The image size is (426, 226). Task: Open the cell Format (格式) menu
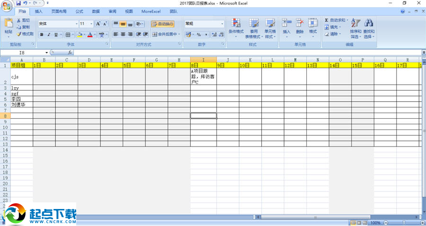coord(313,28)
